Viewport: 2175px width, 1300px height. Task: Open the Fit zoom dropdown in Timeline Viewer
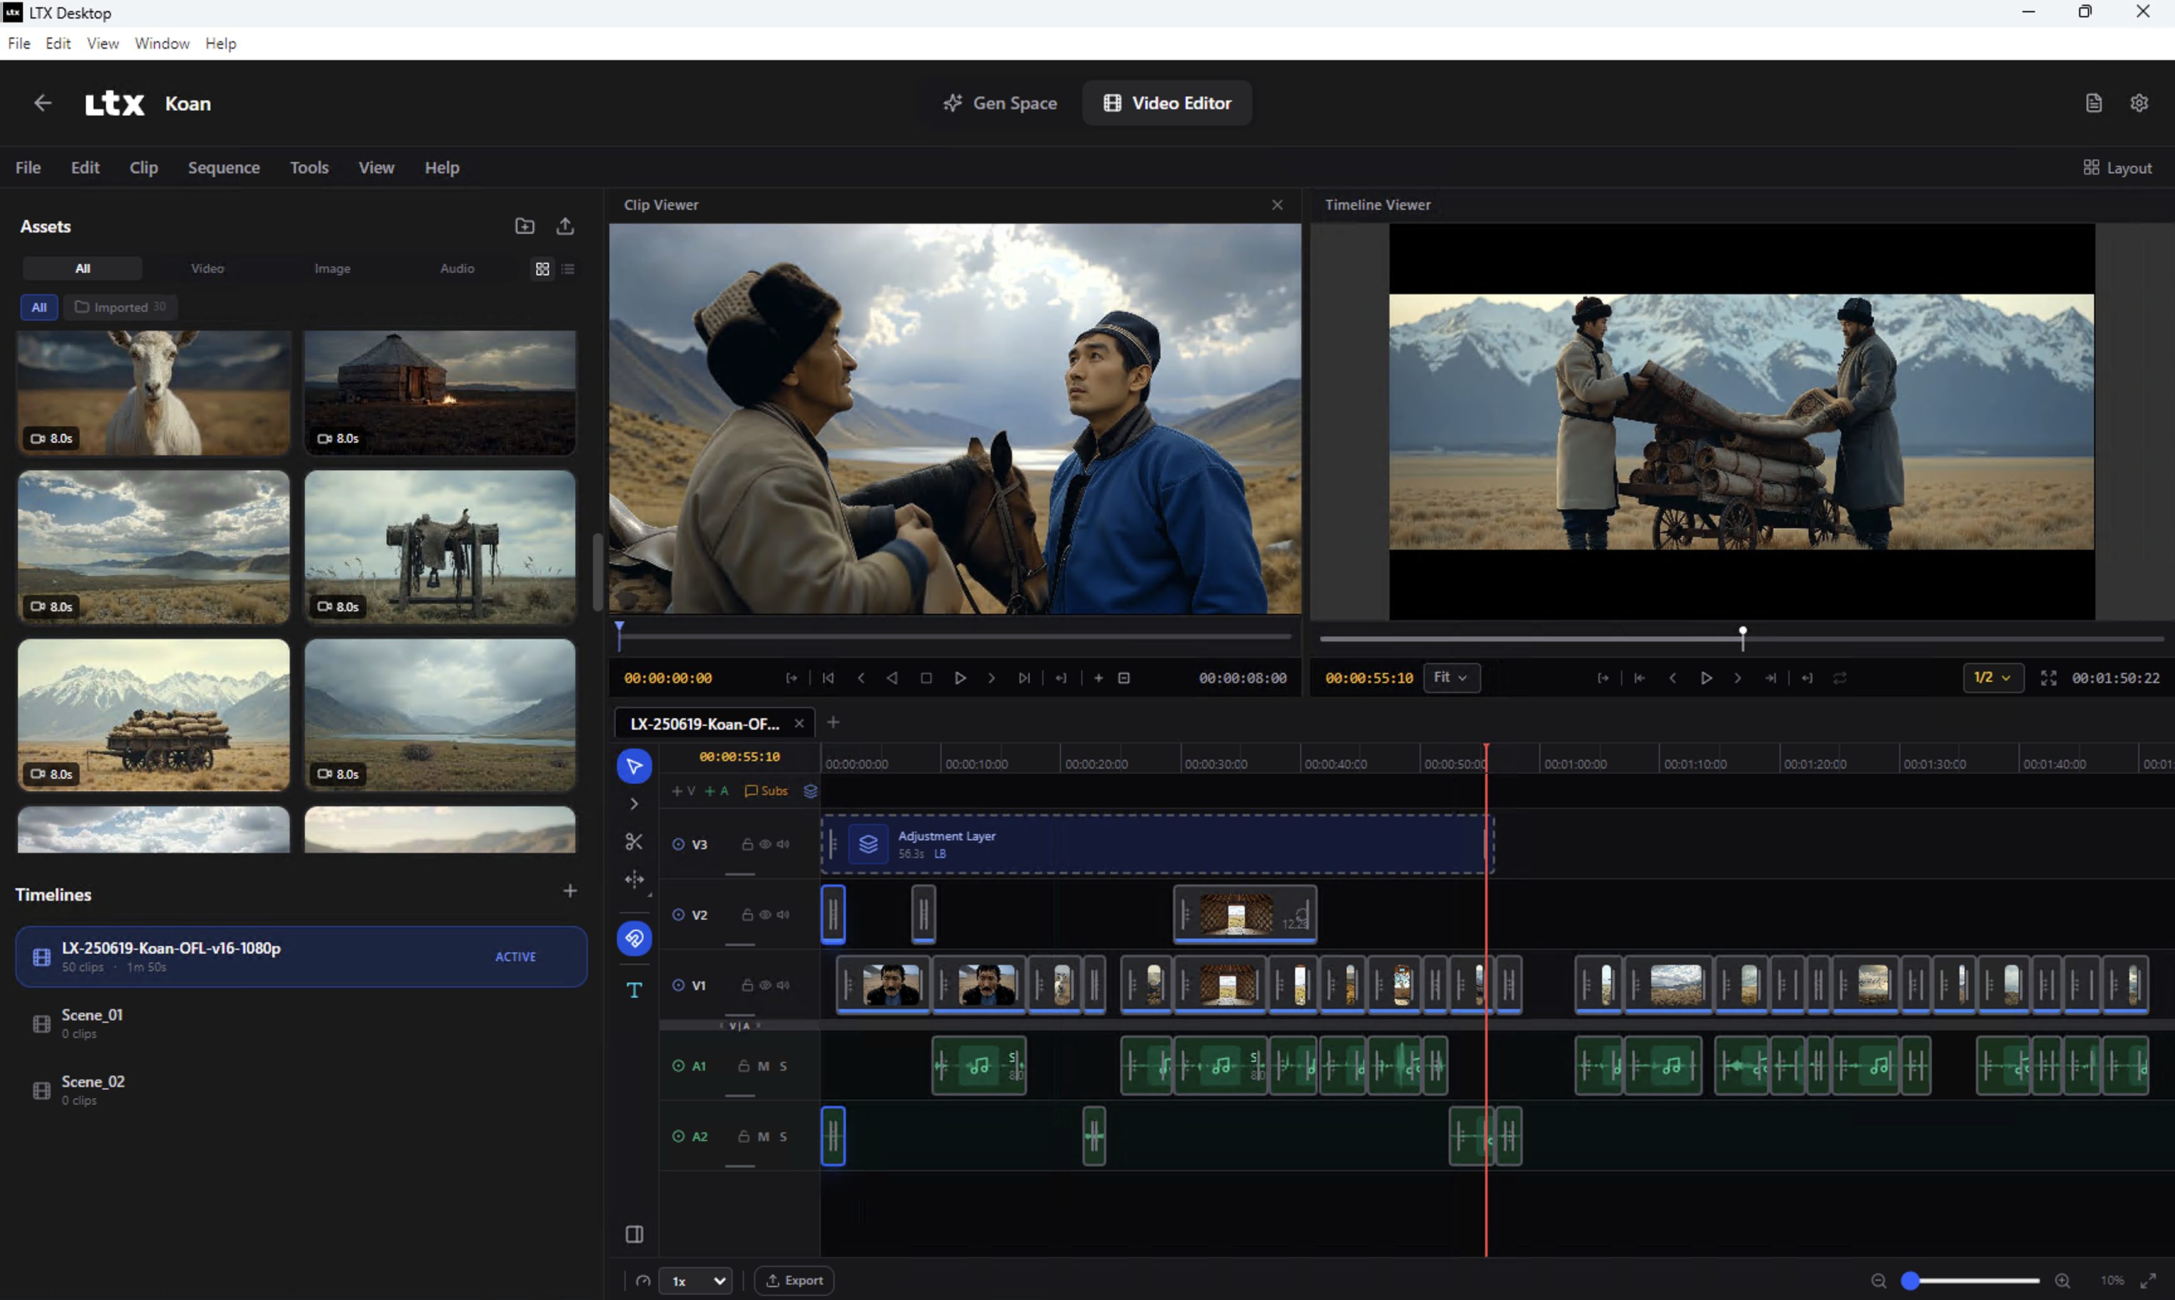tap(1451, 677)
